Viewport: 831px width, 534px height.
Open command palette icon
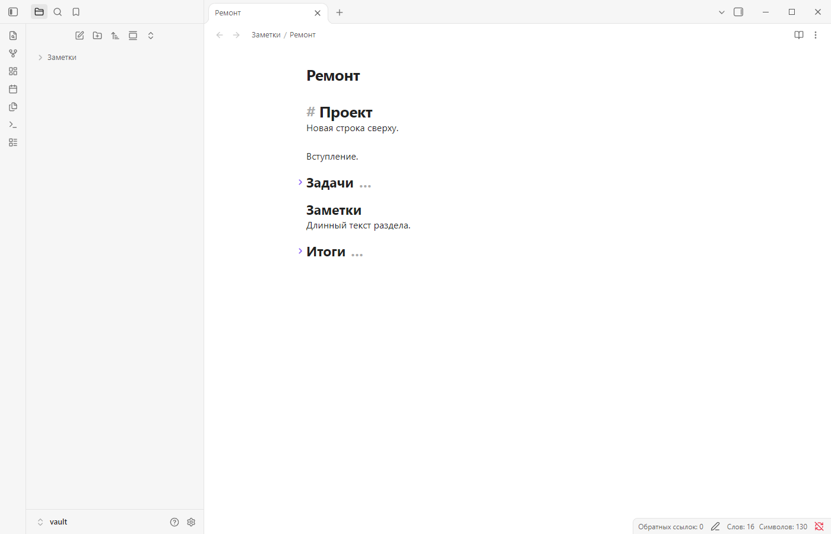[13, 125]
